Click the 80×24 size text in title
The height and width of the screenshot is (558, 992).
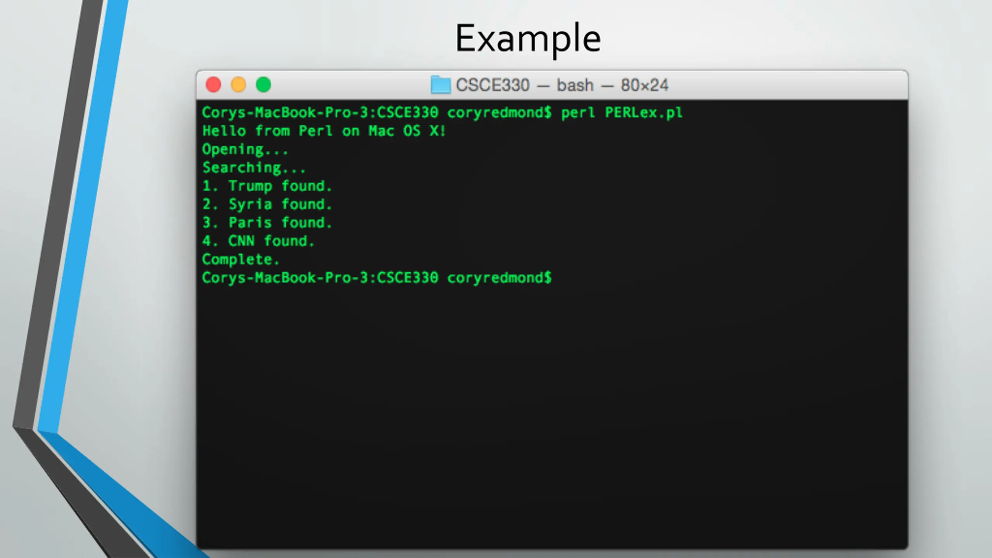[645, 85]
